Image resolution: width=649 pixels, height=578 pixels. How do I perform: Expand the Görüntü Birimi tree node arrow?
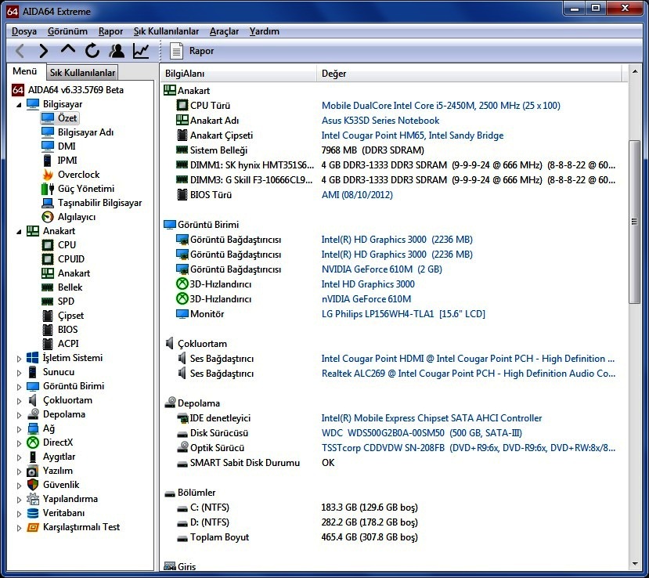click(x=19, y=387)
